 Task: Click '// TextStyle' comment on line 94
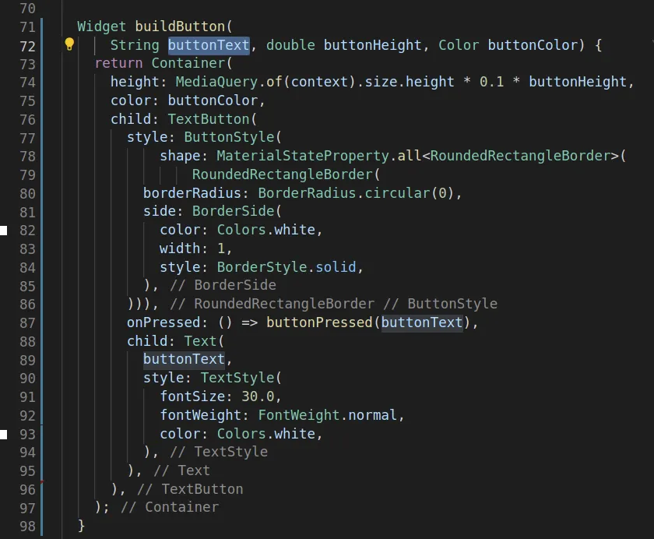tap(219, 452)
